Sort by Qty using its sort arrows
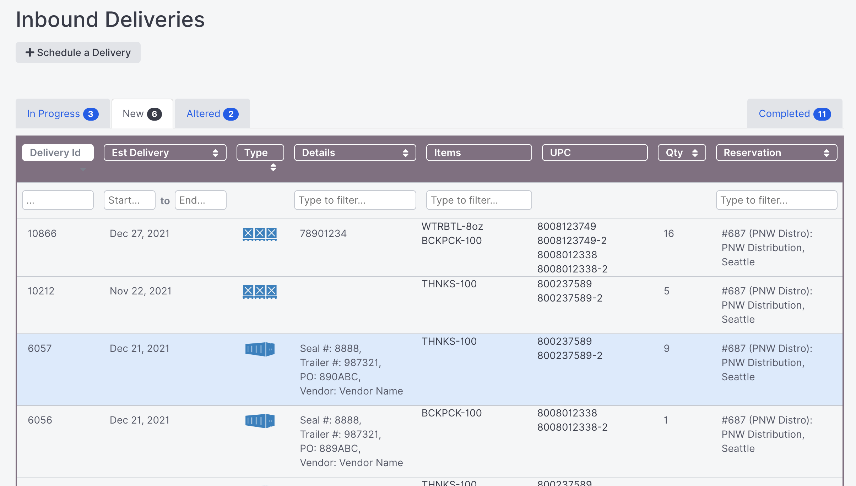856x486 pixels. [x=695, y=153]
